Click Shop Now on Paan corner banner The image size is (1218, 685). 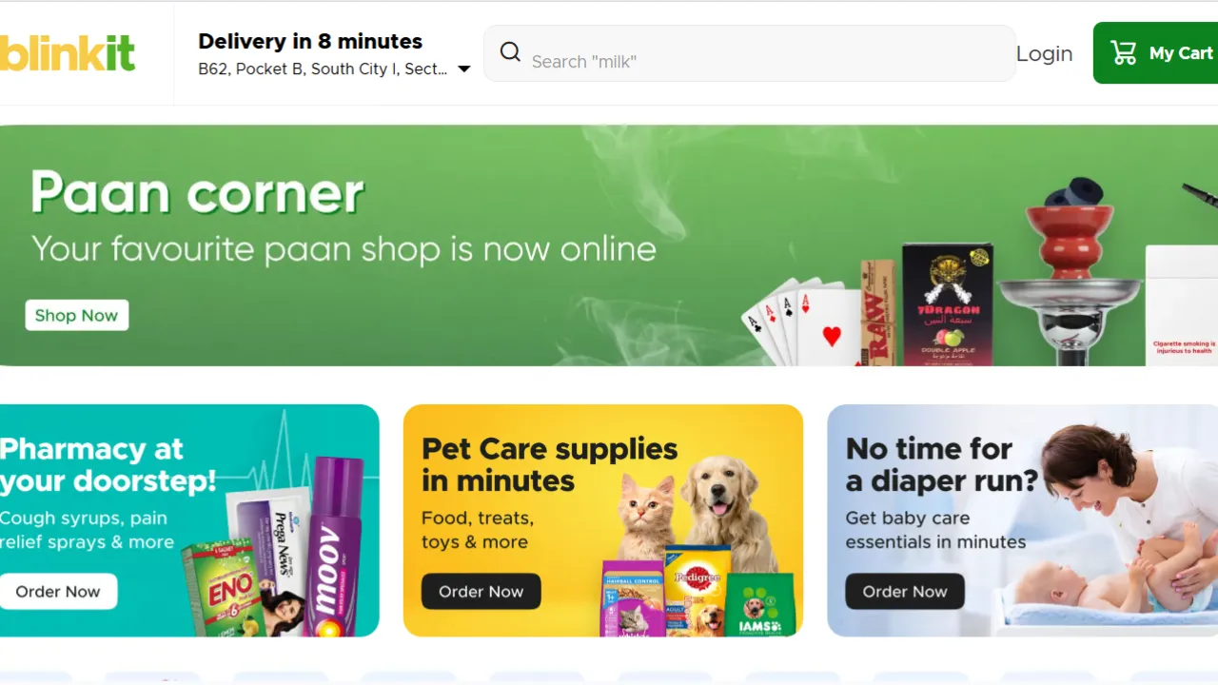coord(76,315)
